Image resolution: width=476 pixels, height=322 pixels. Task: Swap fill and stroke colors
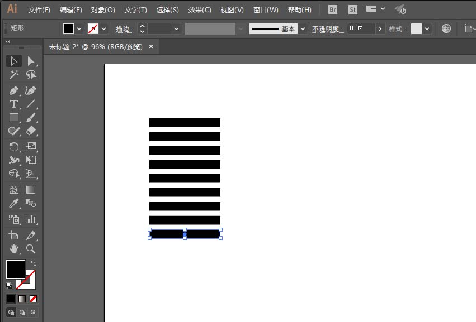point(34,263)
